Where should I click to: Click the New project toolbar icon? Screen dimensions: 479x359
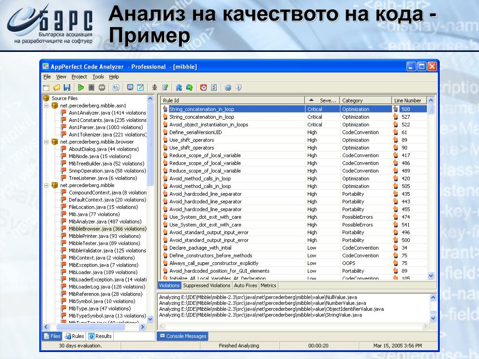46,87
